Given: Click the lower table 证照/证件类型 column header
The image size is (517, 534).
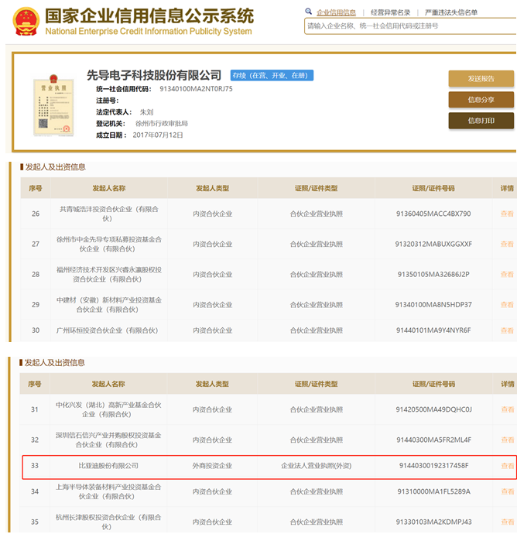Looking at the screenshot, I should 316,384.
